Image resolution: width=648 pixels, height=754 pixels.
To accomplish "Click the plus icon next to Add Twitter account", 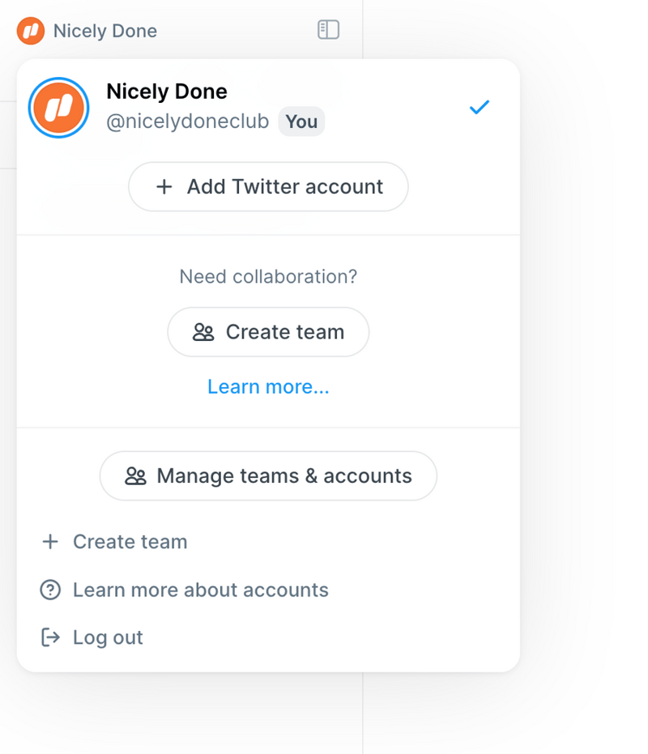I will coord(164,186).
